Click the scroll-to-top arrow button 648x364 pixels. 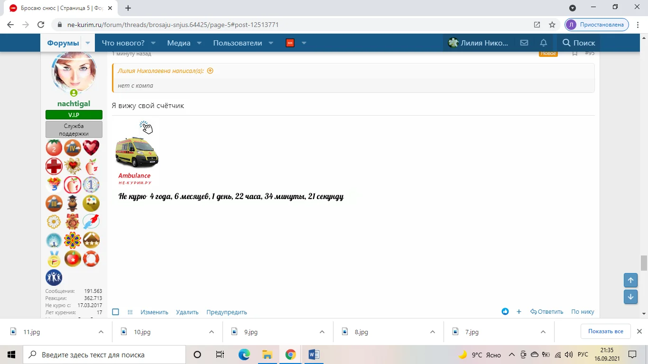click(630, 280)
